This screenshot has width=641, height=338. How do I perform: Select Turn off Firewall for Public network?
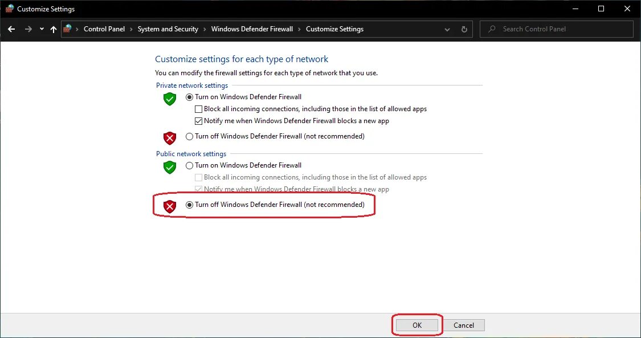pyautogui.click(x=189, y=205)
